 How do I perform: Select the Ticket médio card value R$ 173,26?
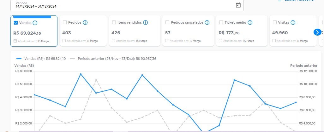(229, 33)
